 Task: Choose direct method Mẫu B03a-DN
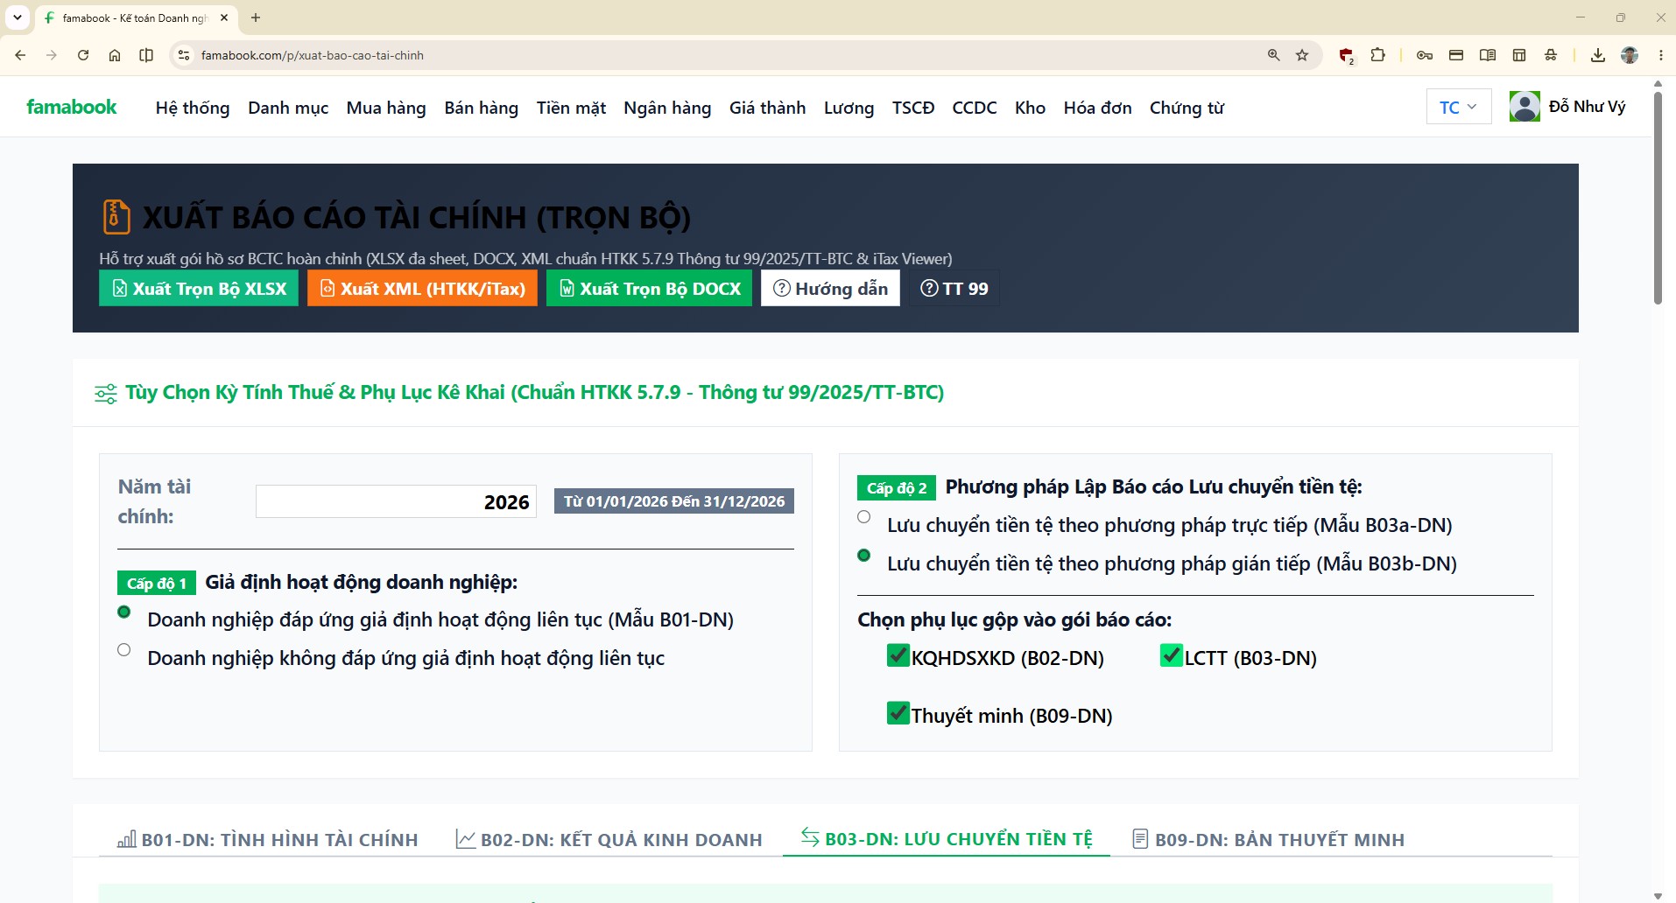point(864,517)
